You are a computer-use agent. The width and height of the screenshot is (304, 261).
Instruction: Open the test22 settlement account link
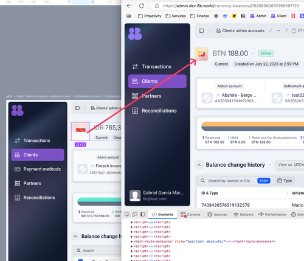[295, 95]
